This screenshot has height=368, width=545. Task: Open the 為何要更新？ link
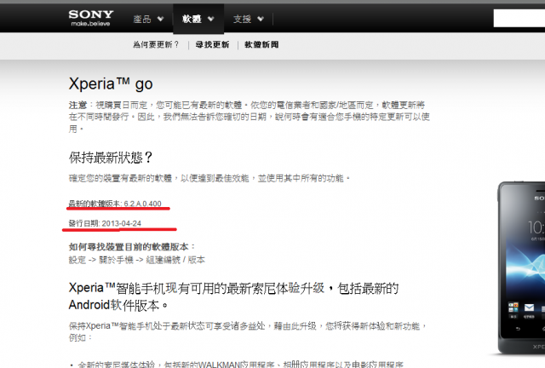tap(157, 44)
